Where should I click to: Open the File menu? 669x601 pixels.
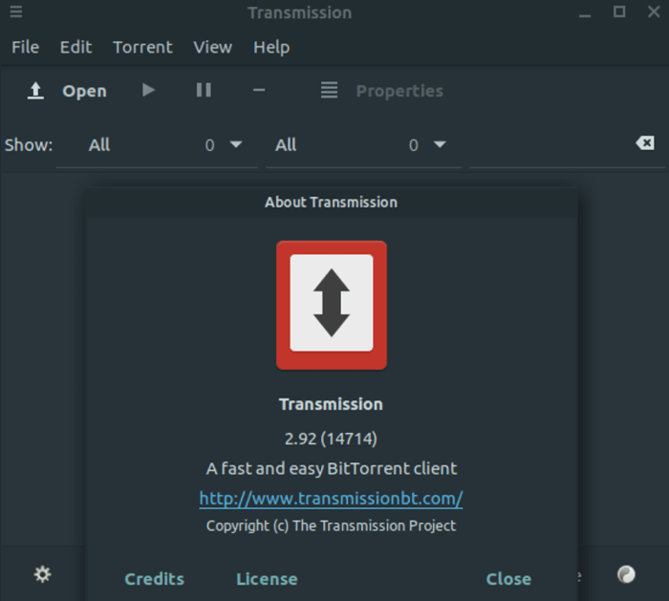(x=25, y=47)
